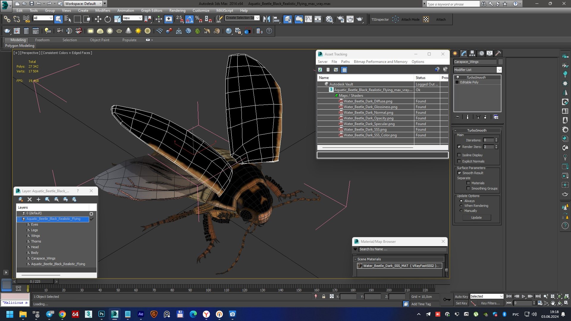This screenshot has width=571, height=321.
Task: Open the Utilities panel hammer icon
Action: [498, 53]
